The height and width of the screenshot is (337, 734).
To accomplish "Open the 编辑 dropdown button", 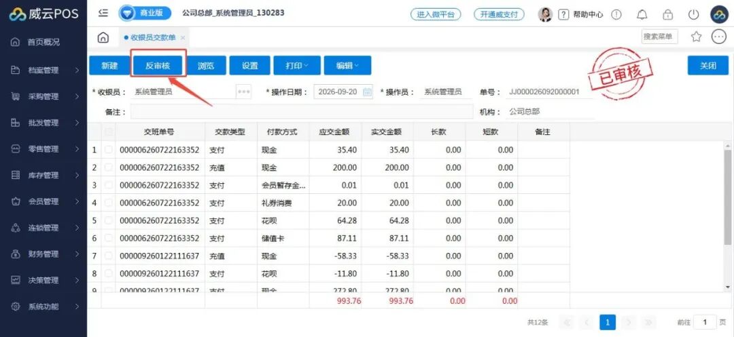I will (x=347, y=65).
